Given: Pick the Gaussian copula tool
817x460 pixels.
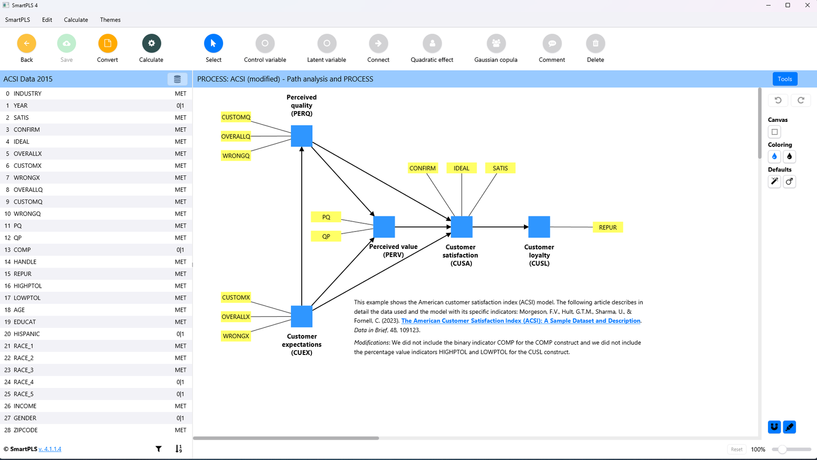Looking at the screenshot, I should pyautogui.click(x=496, y=43).
